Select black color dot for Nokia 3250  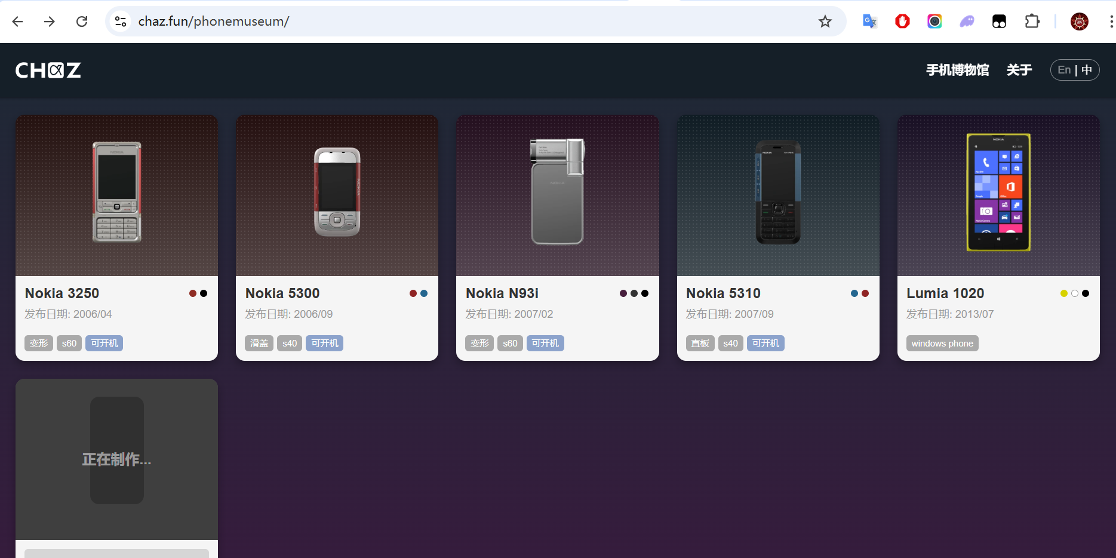pos(204,293)
